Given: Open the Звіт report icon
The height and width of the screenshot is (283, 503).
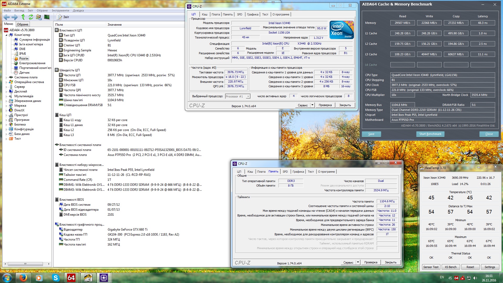Looking at the screenshot, I should point(59,17).
